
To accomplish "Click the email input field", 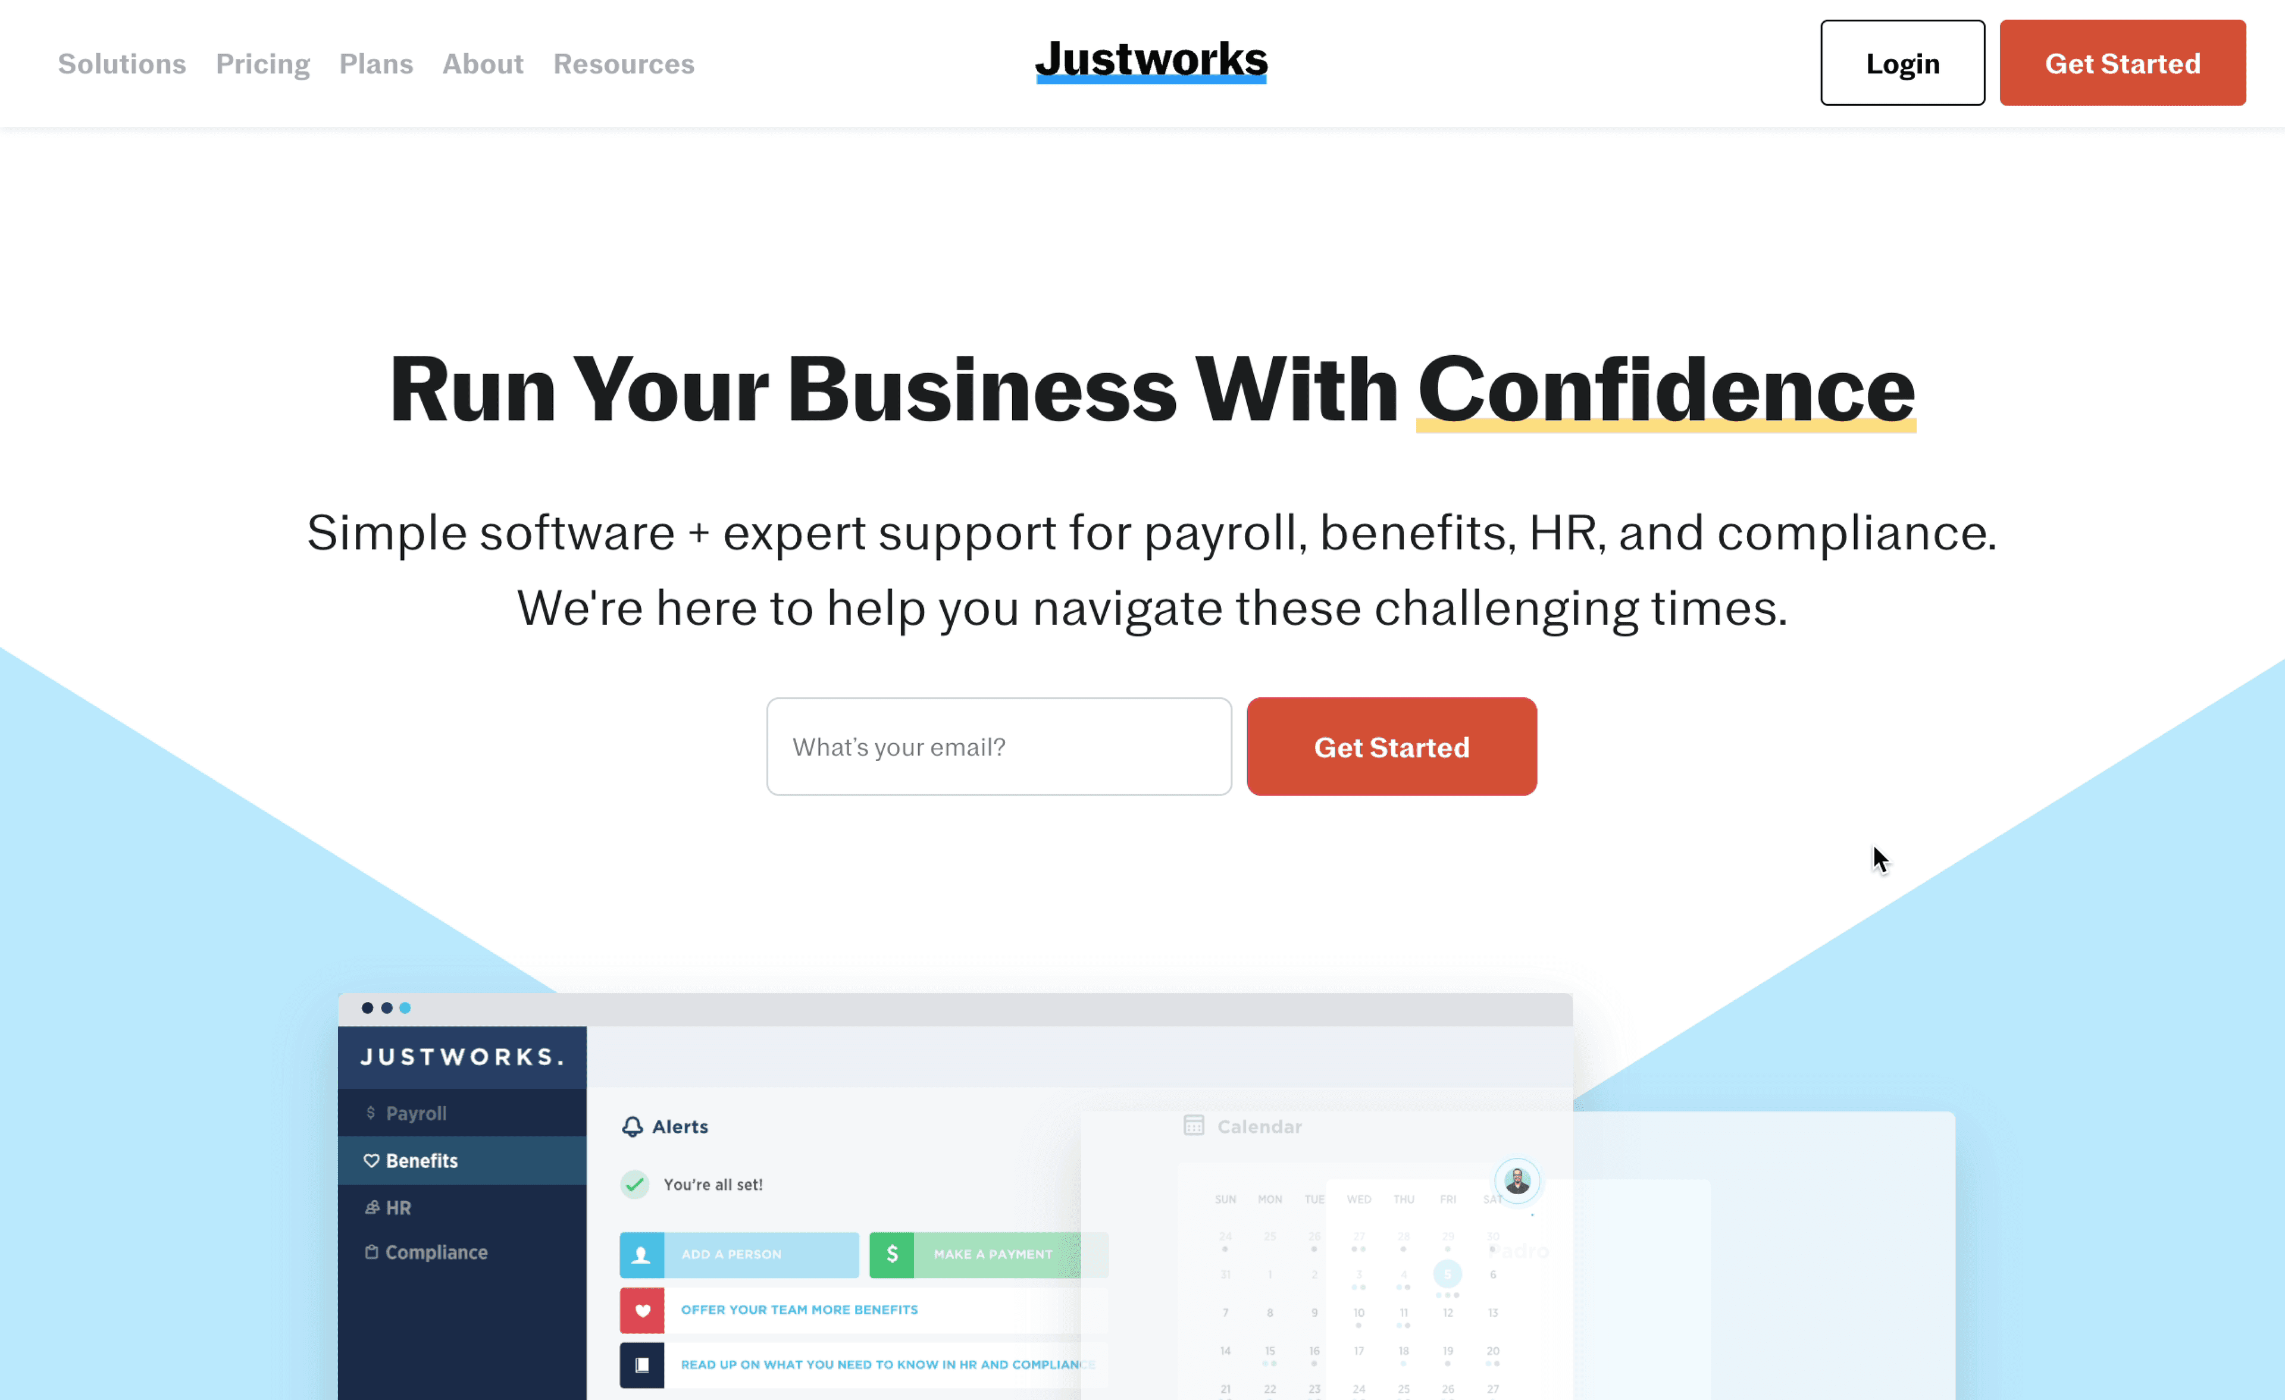I will tap(997, 746).
